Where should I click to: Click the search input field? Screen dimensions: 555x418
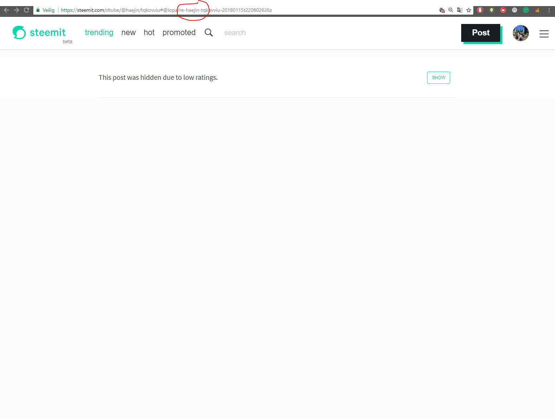point(235,33)
